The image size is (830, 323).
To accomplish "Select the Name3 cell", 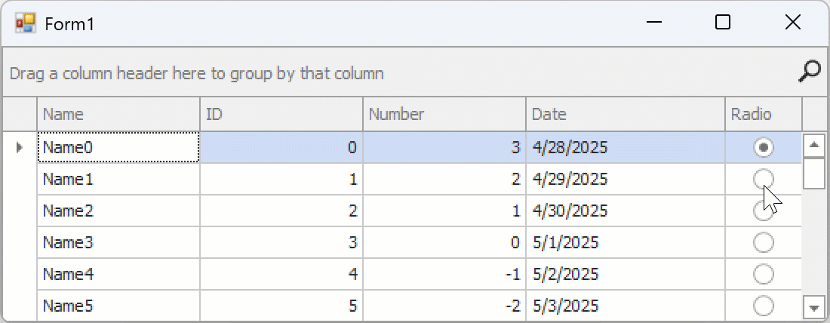I will (x=118, y=242).
